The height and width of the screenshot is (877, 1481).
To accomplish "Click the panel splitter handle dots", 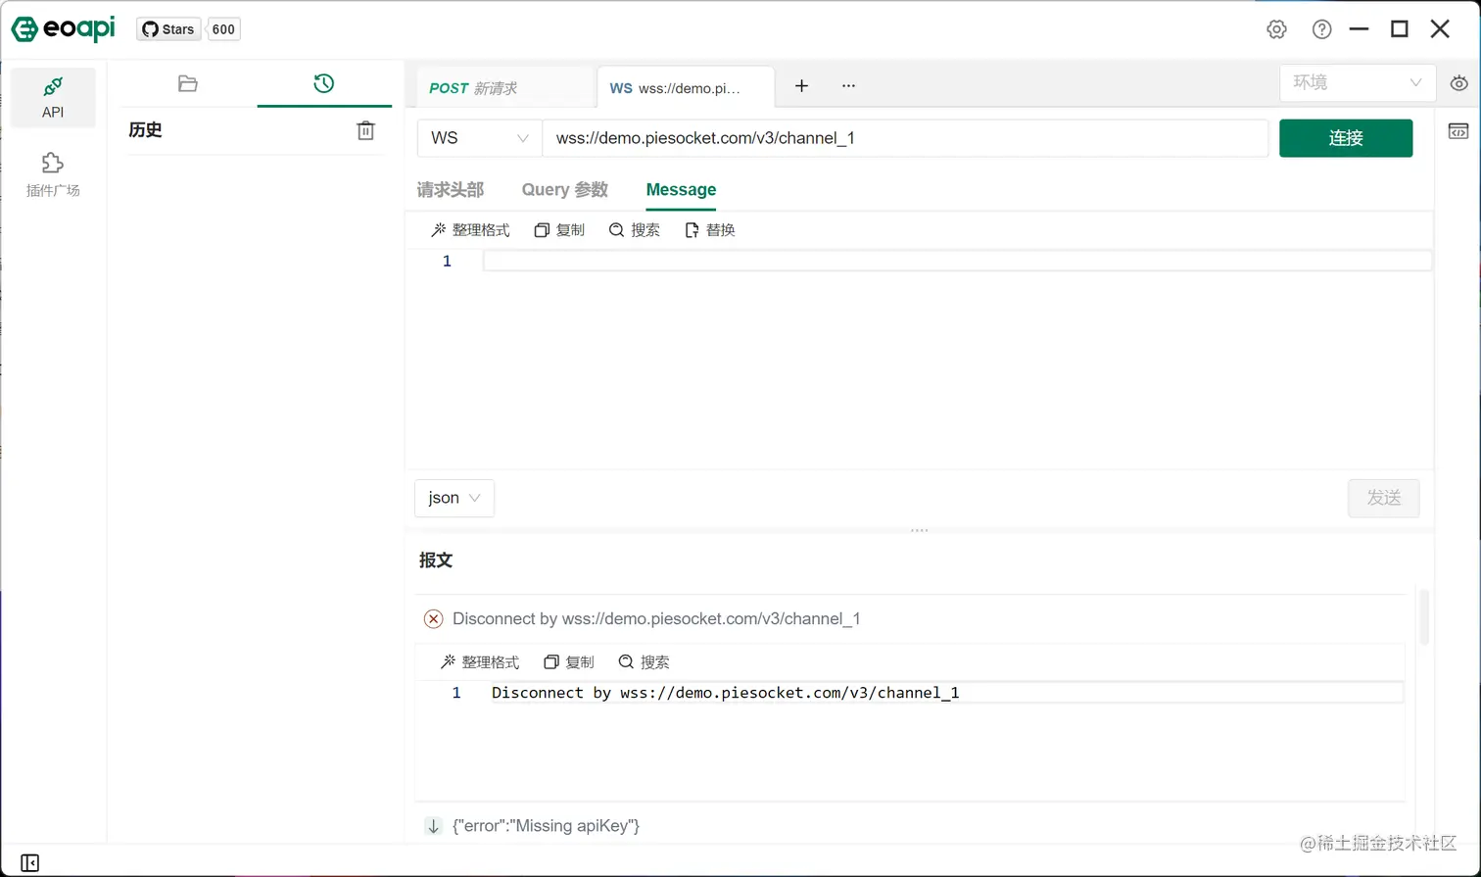I will pos(919,530).
